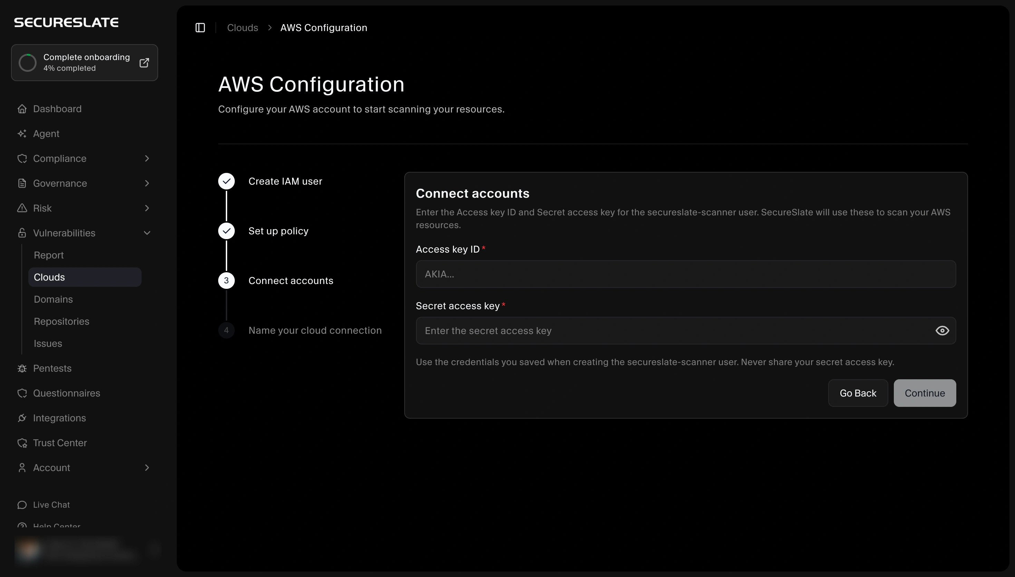The width and height of the screenshot is (1015, 577).
Task: Click the Access key ID field
Action: click(x=686, y=274)
